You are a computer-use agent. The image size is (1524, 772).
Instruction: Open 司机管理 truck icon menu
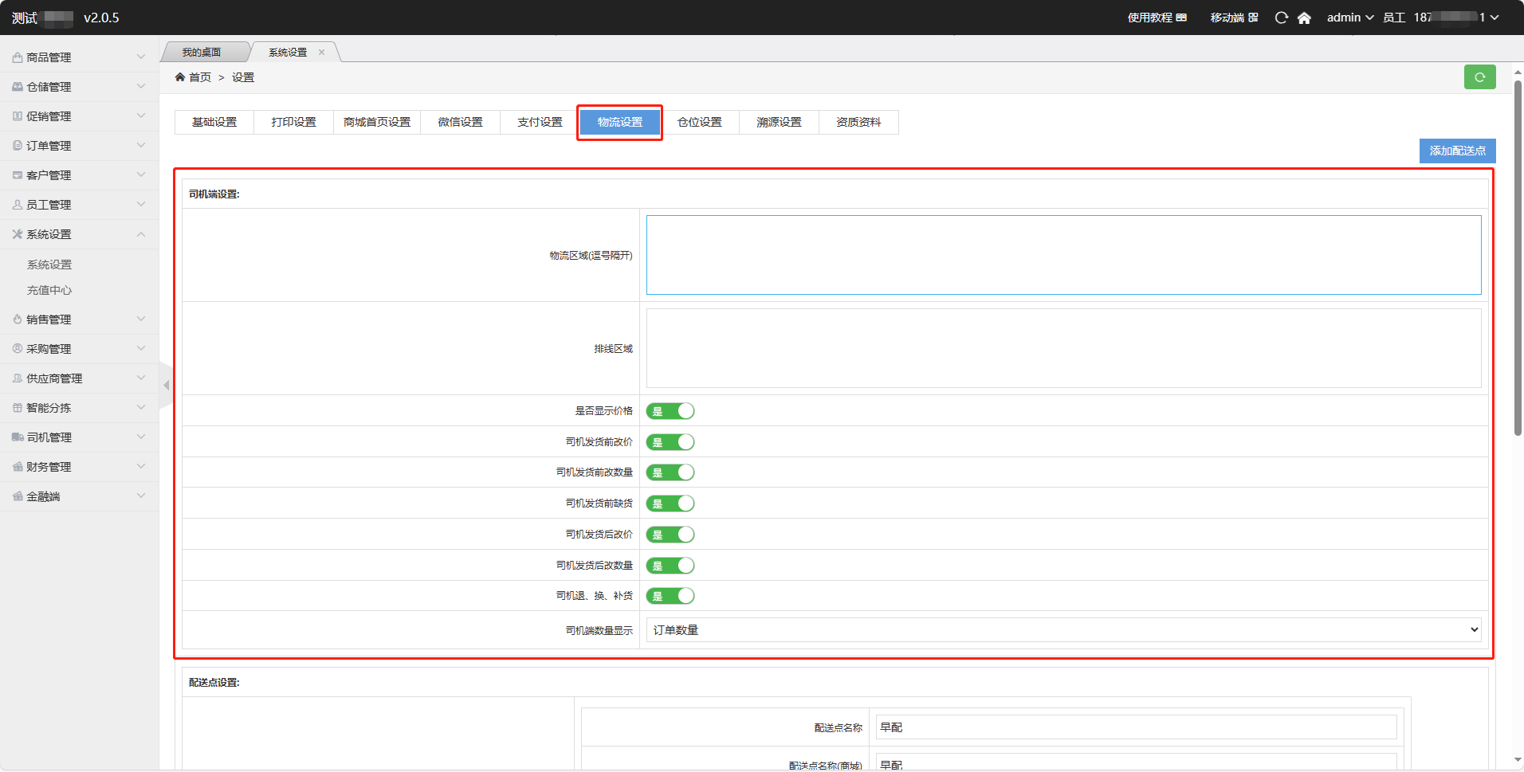click(18, 437)
